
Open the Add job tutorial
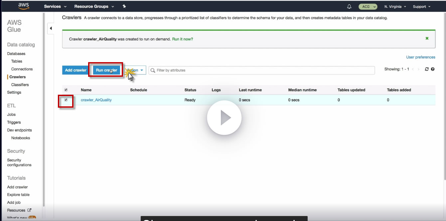(x=14, y=202)
